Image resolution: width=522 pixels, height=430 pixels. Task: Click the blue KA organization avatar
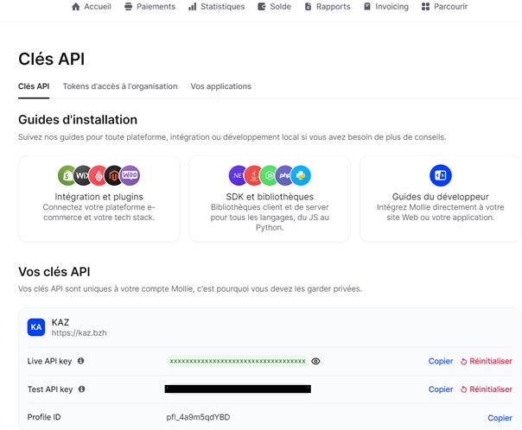[x=36, y=327]
